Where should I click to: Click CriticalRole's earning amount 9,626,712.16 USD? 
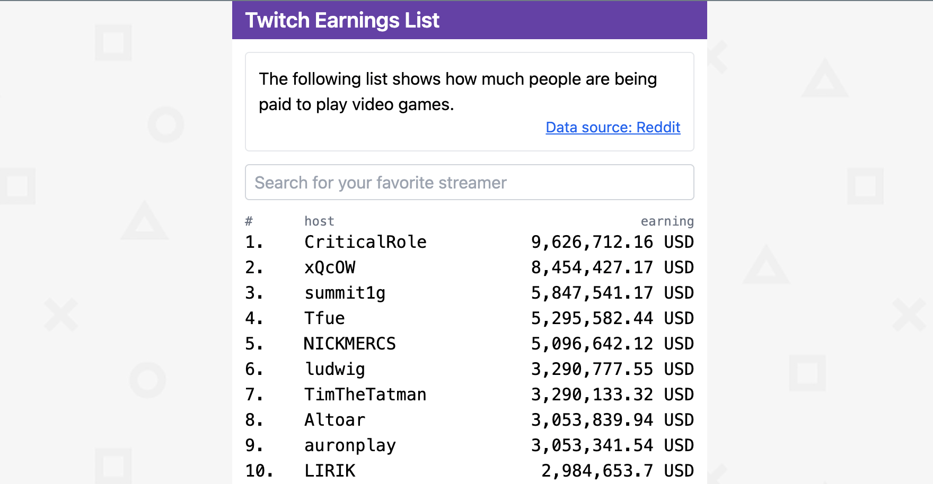613,242
